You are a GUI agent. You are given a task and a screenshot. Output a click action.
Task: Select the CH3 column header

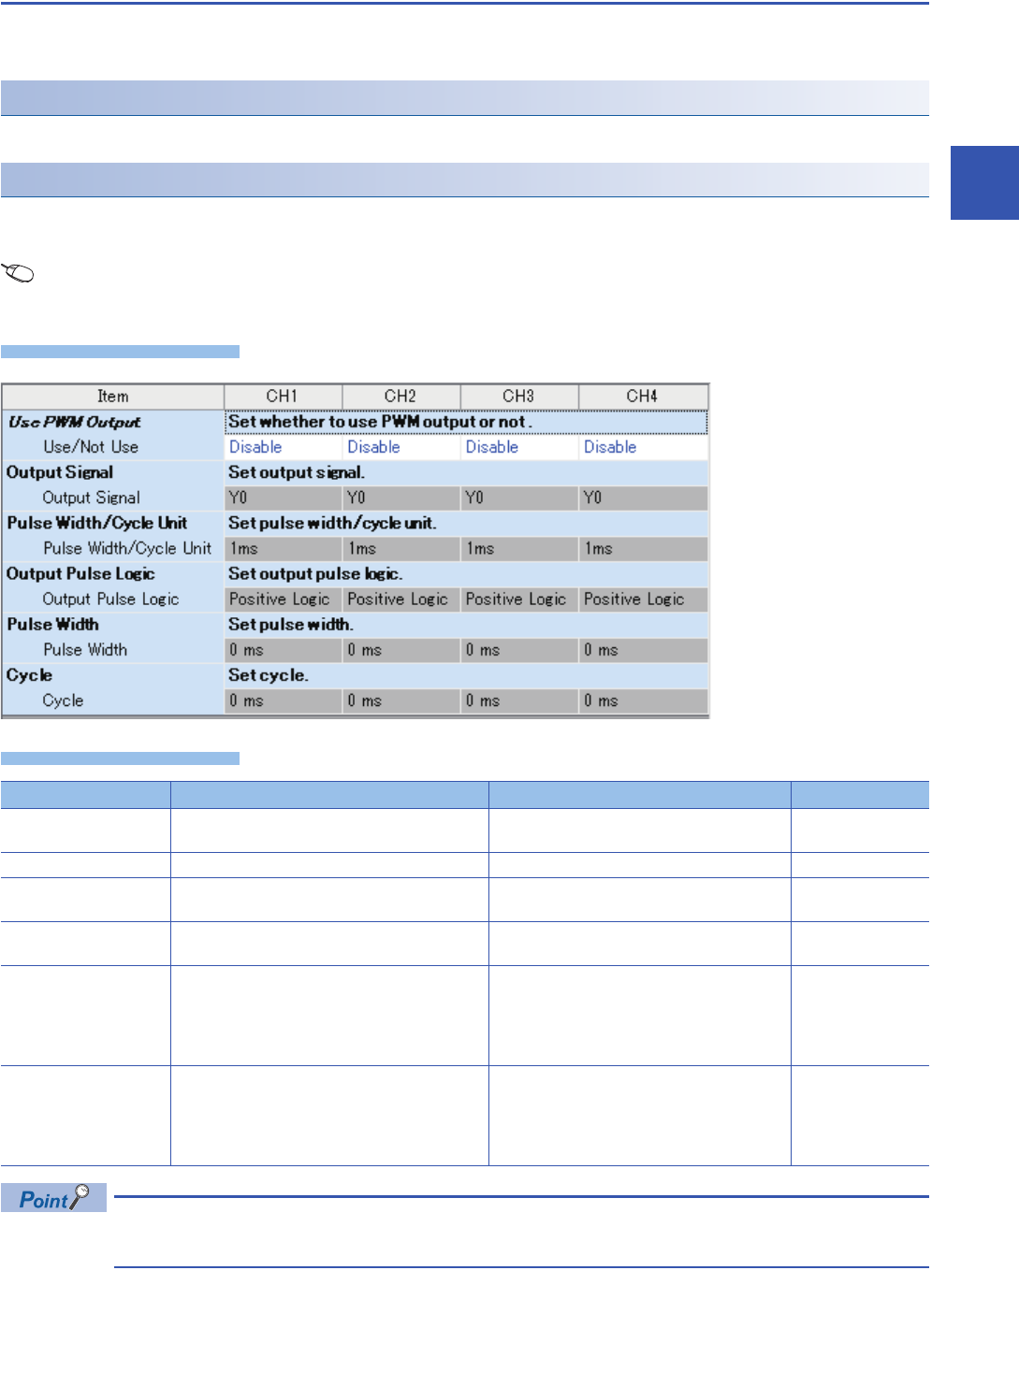click(x=518, y=397)
